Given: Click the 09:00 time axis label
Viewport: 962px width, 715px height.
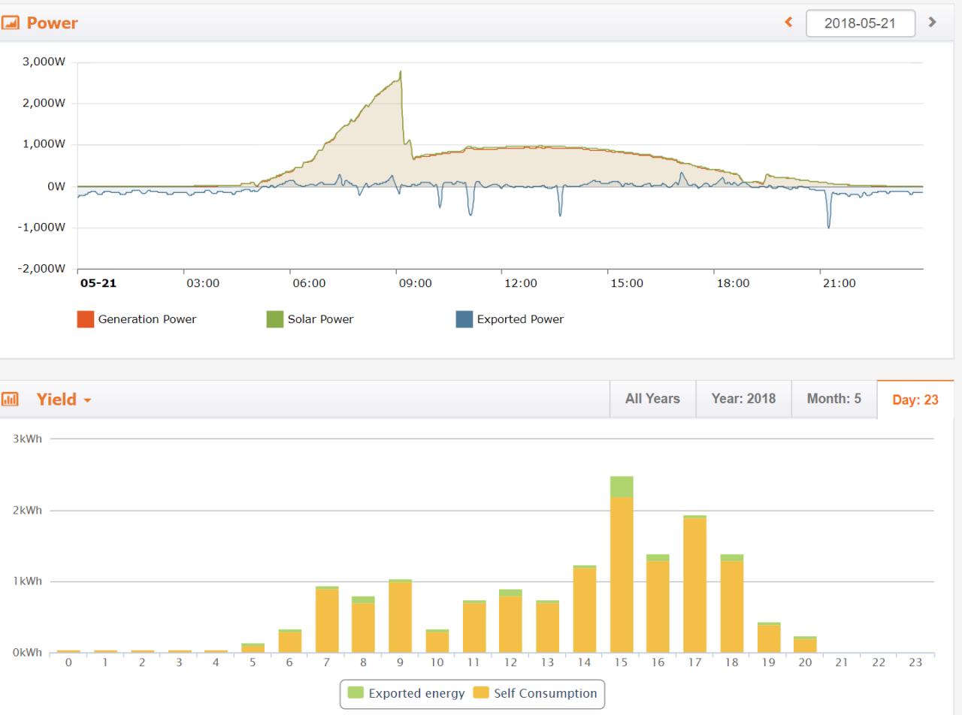Looking at the screenshot, I should pos(415,283).
